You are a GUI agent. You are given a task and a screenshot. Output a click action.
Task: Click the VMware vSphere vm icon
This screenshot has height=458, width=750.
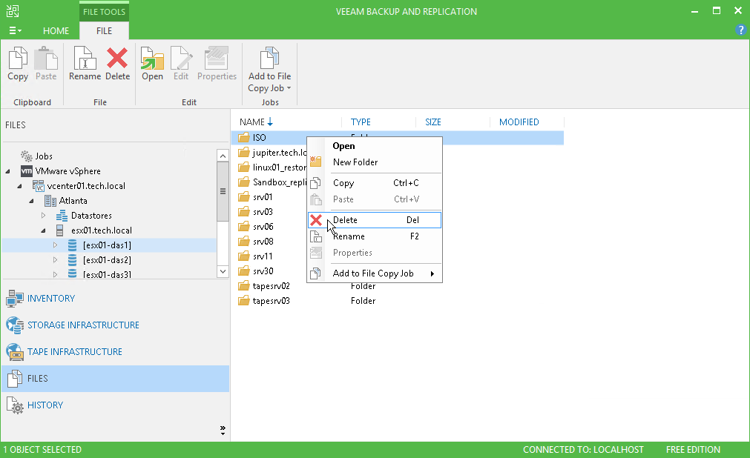tap(27, 171)
